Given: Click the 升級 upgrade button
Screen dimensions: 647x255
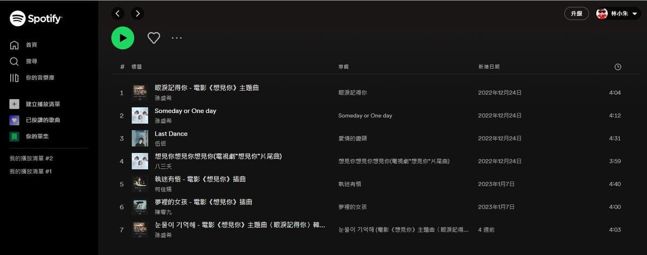Looking at the screenshot, I should [576, 13].
